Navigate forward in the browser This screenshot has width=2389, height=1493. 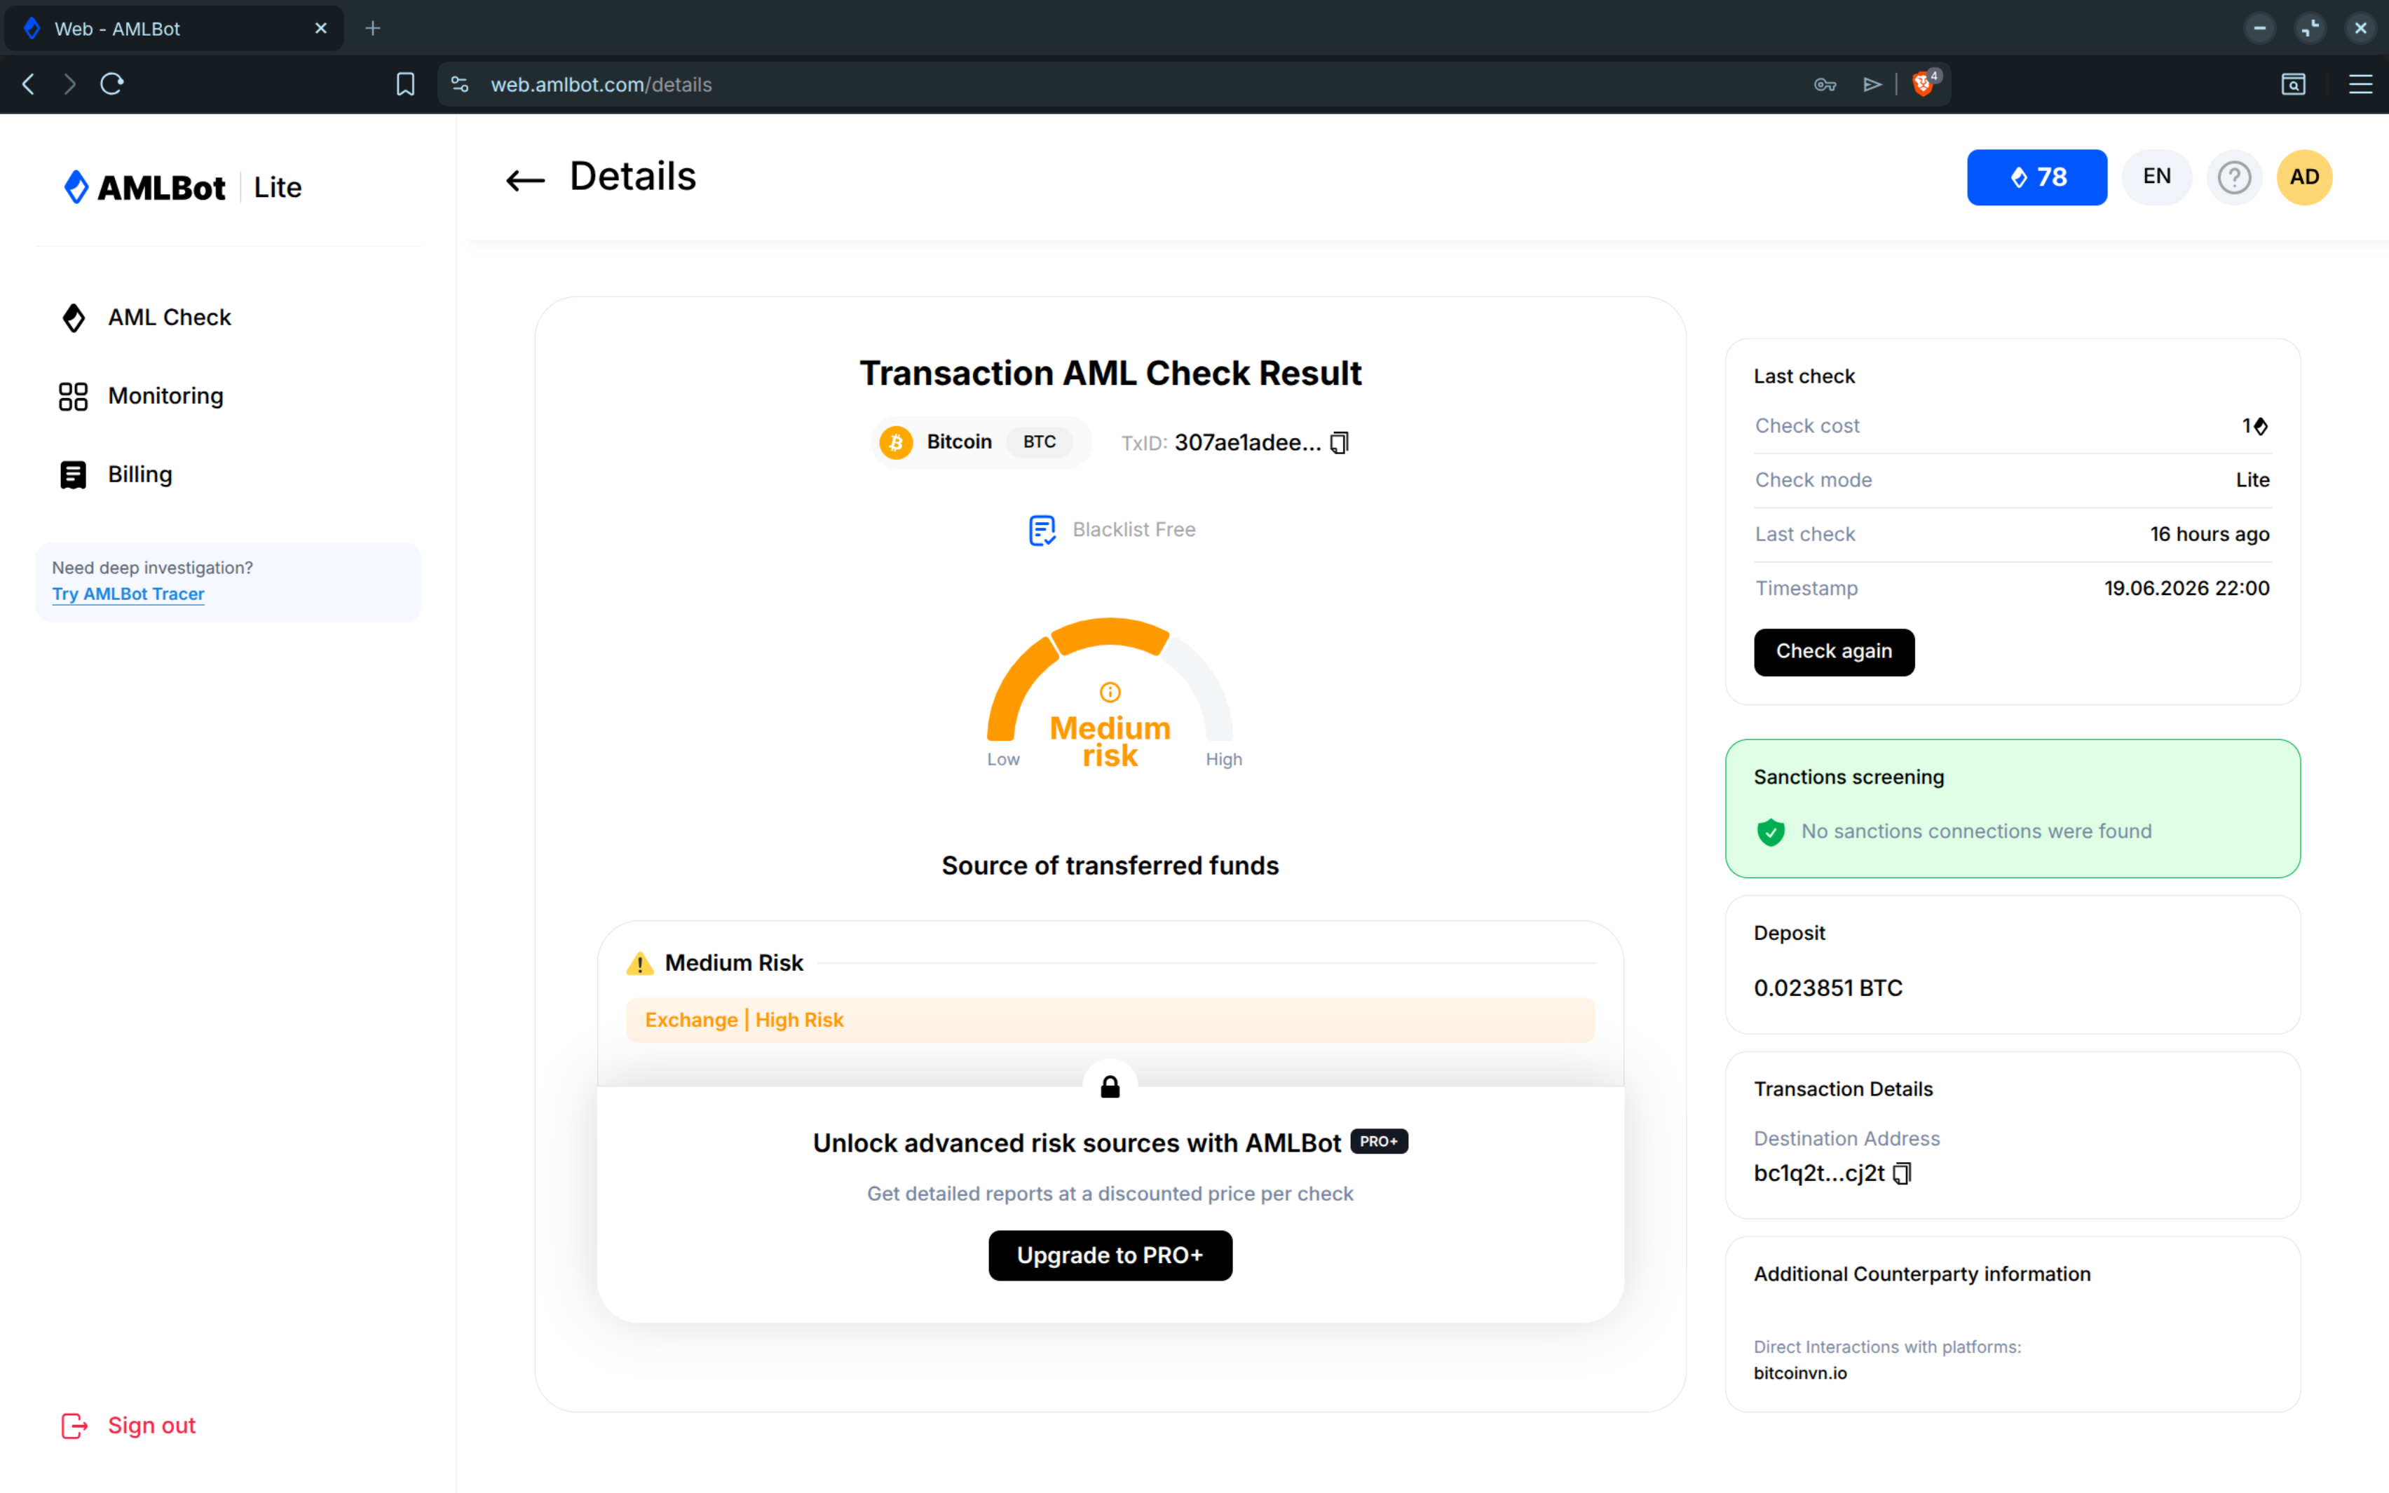[x=69, y=84]
